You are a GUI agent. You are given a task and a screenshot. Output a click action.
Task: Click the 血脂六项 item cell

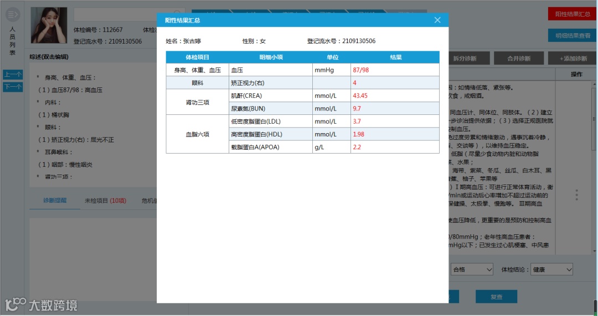tap(198, 134)
